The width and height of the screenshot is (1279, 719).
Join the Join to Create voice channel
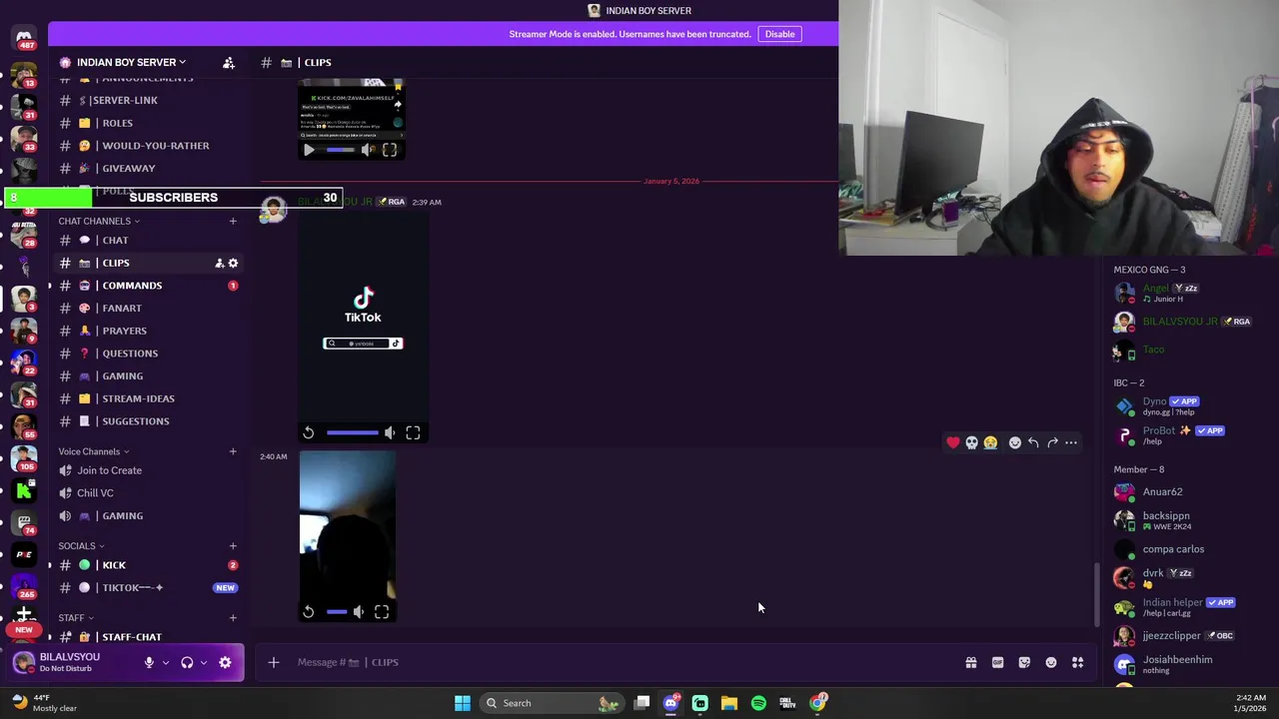tap(147, 470)
